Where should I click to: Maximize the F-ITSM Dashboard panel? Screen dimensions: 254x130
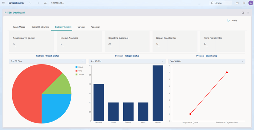coord(243,13)
